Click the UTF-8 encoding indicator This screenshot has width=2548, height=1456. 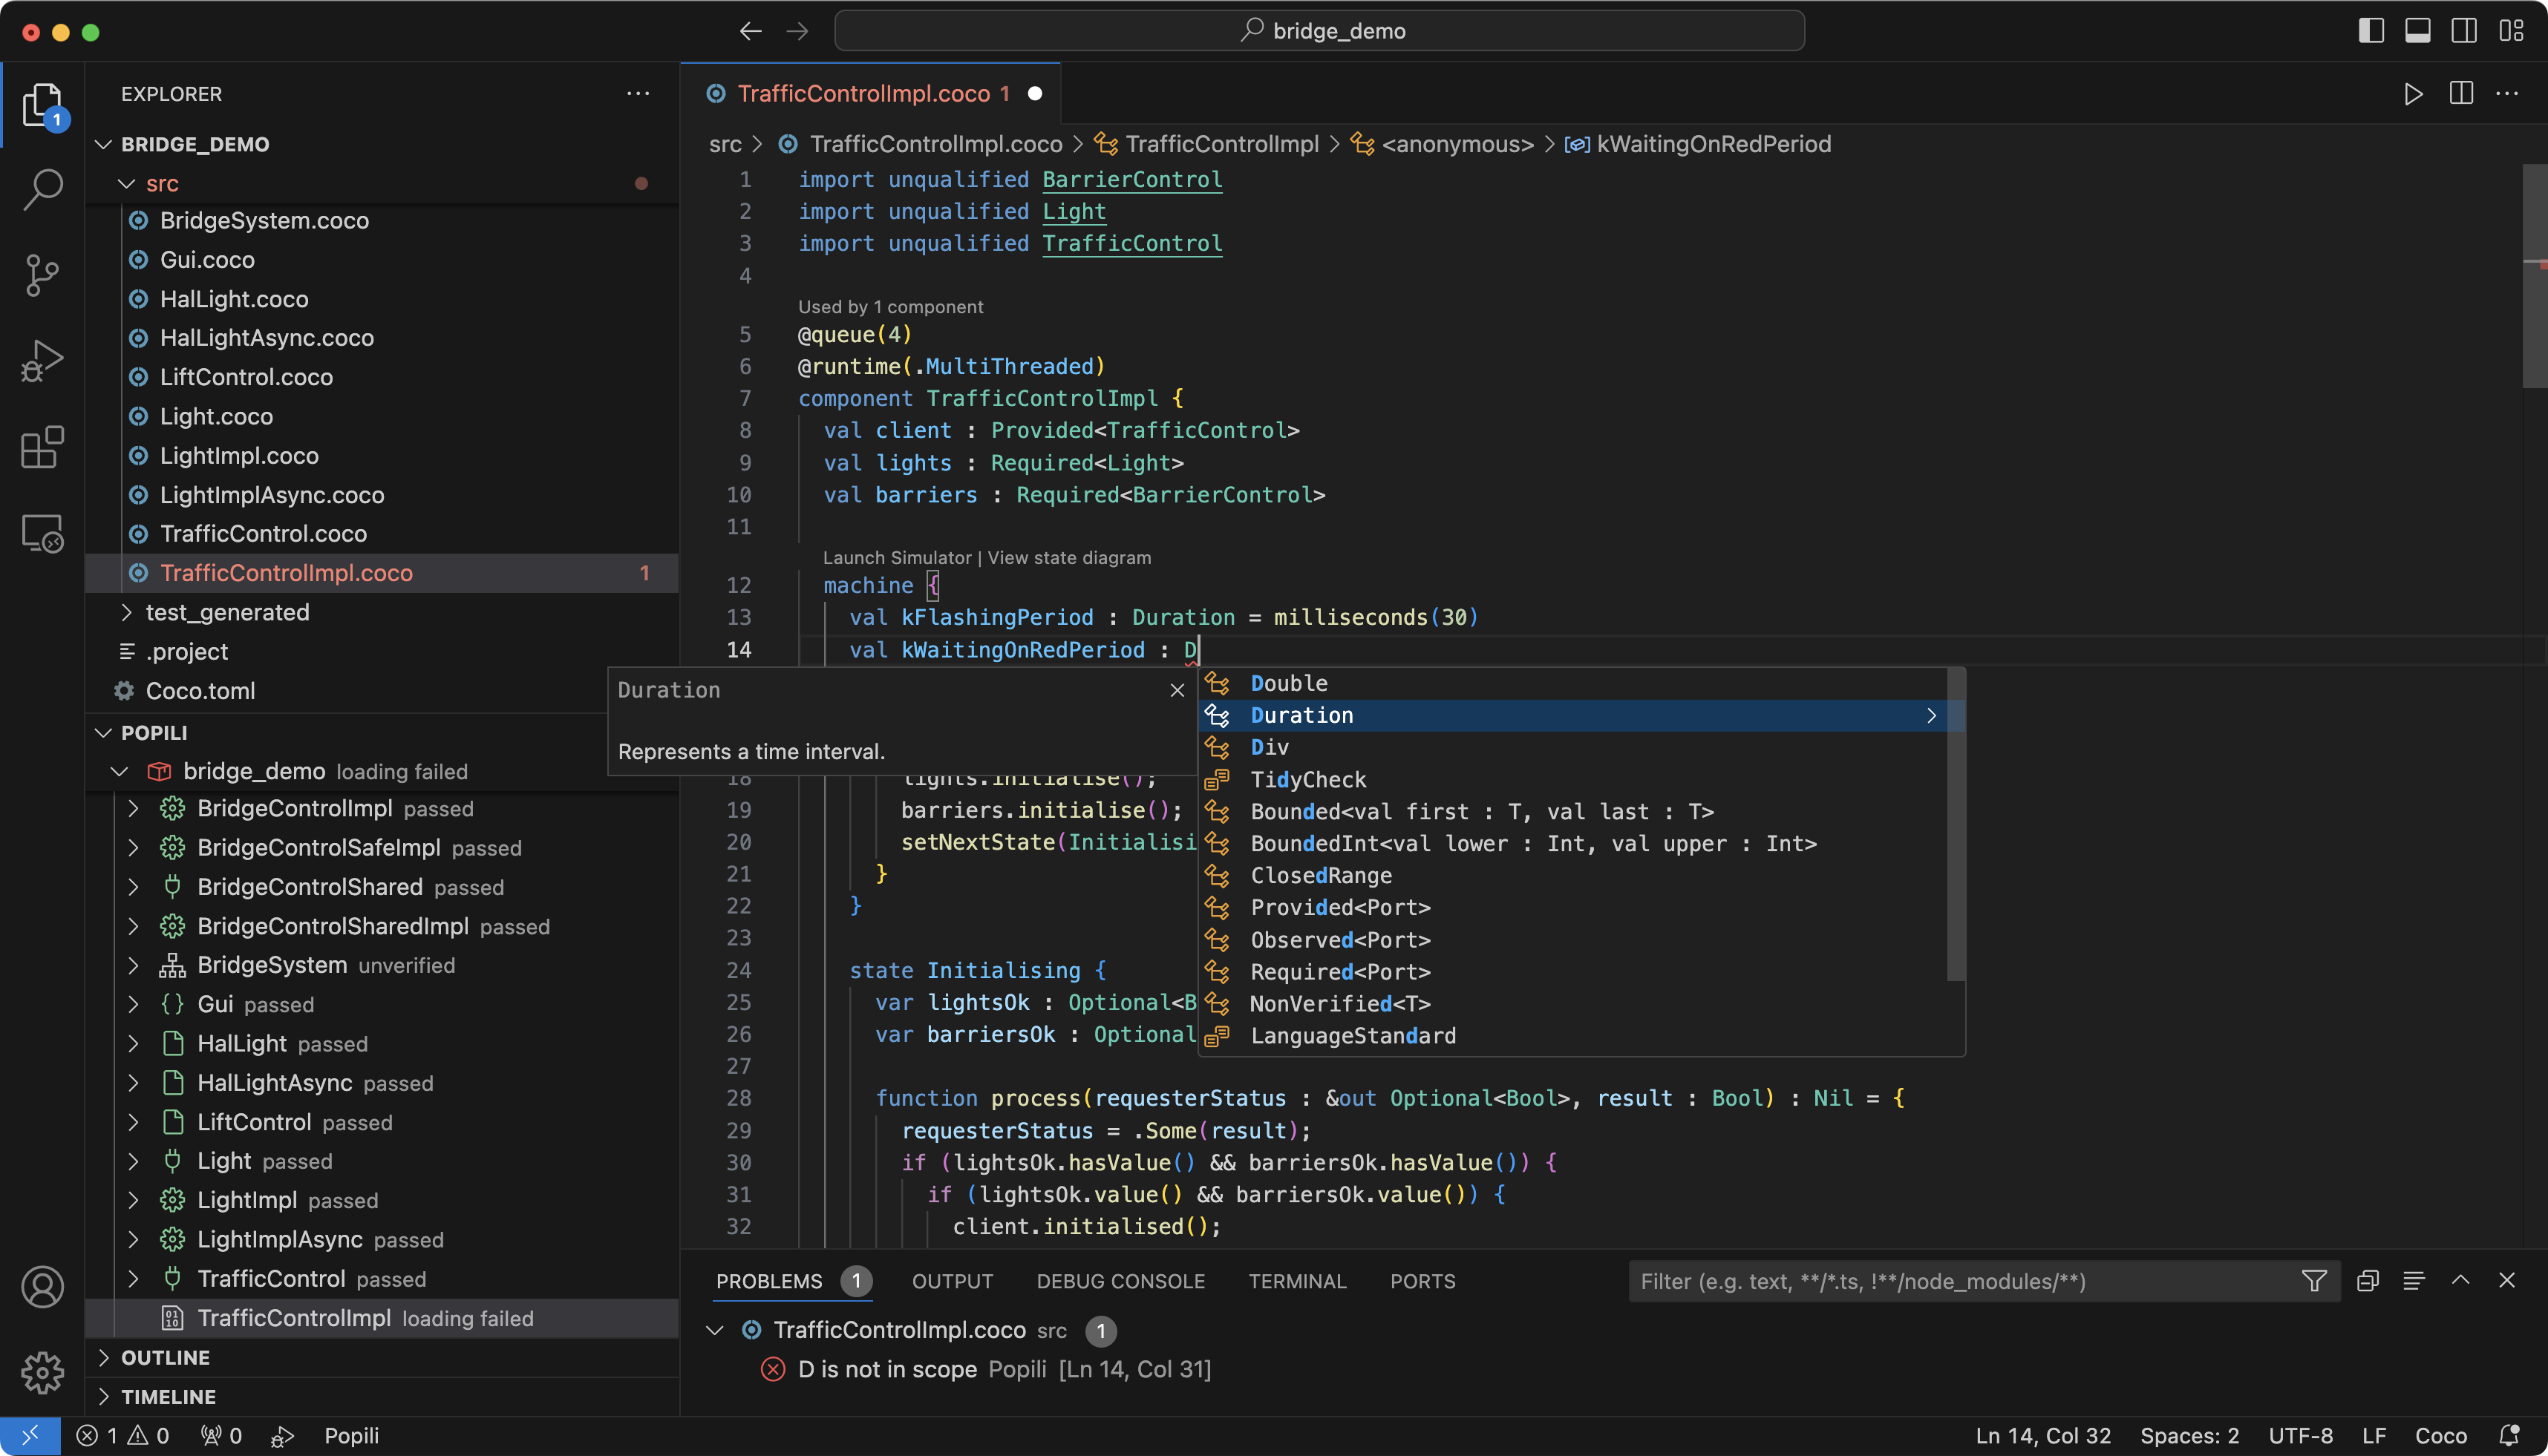point(2300,1436)
